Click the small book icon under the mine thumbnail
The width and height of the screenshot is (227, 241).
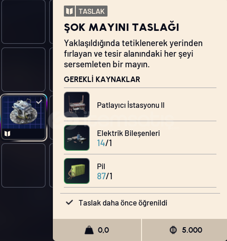pos(7,134)
